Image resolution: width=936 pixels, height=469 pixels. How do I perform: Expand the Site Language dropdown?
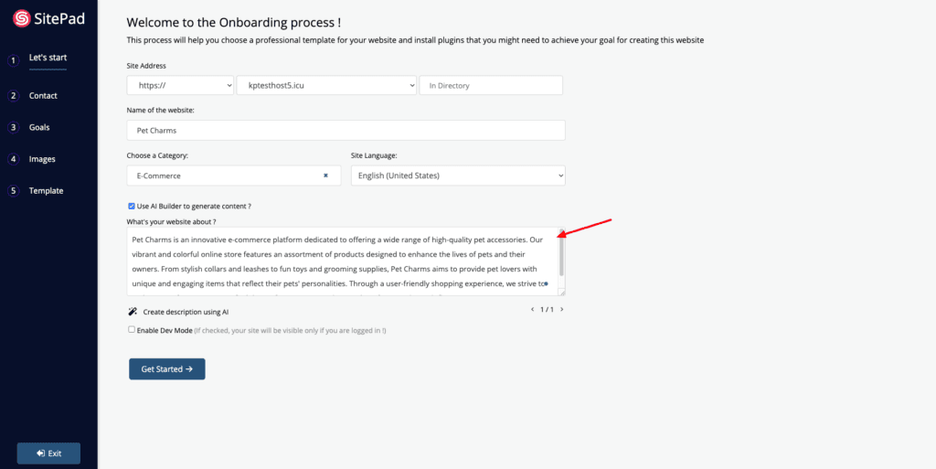(458, 176)
